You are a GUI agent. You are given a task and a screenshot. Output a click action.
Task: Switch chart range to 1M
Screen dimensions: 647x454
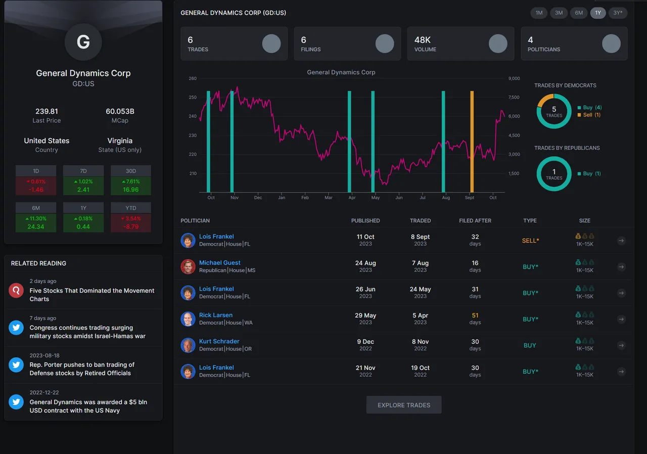click(539, 13)
